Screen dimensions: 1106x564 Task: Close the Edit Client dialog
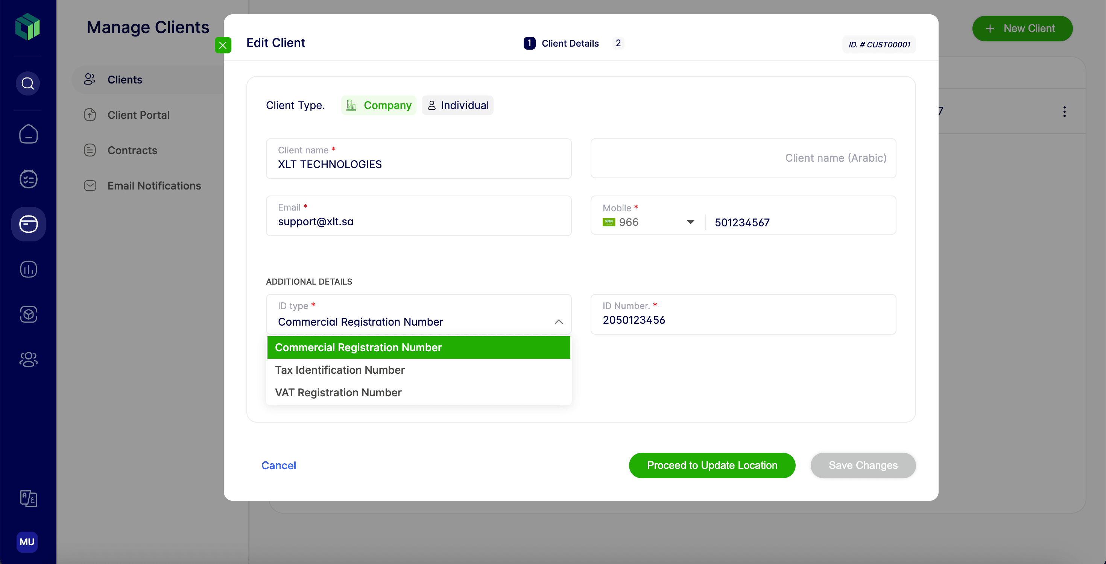[223, 45]
